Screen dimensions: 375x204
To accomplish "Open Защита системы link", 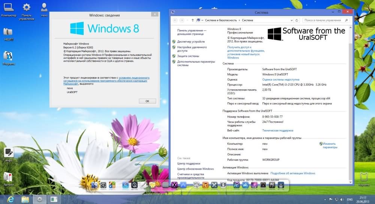I will 188,56.
